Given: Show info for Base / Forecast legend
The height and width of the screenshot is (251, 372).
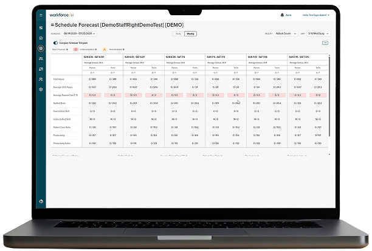Looking at the screenshot, I should point(67,49).
